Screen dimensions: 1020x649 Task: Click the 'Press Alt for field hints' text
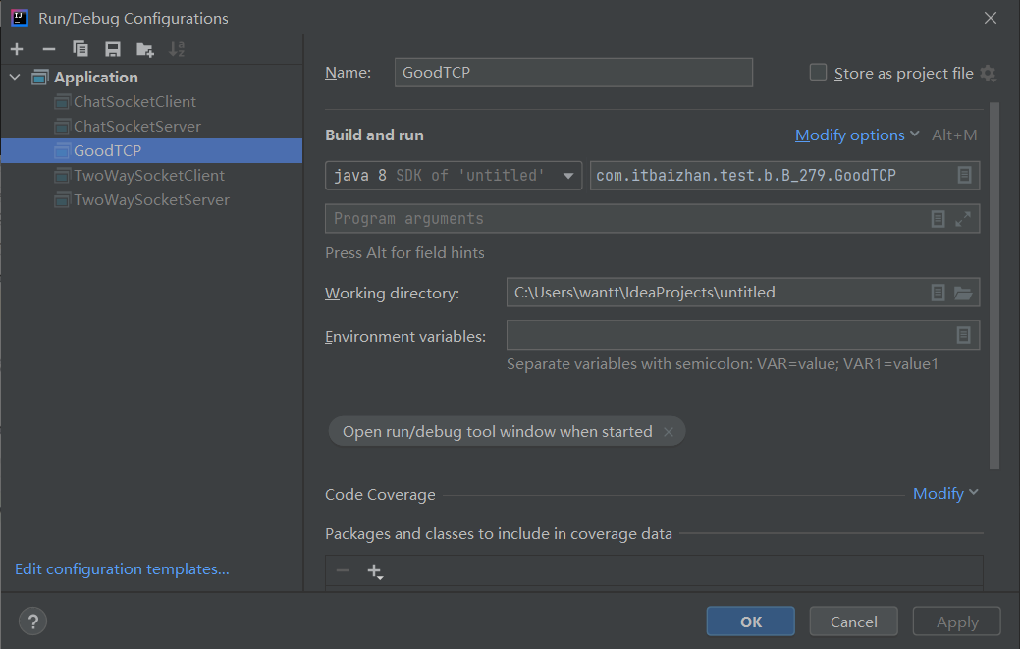click(x=404, y=253)
